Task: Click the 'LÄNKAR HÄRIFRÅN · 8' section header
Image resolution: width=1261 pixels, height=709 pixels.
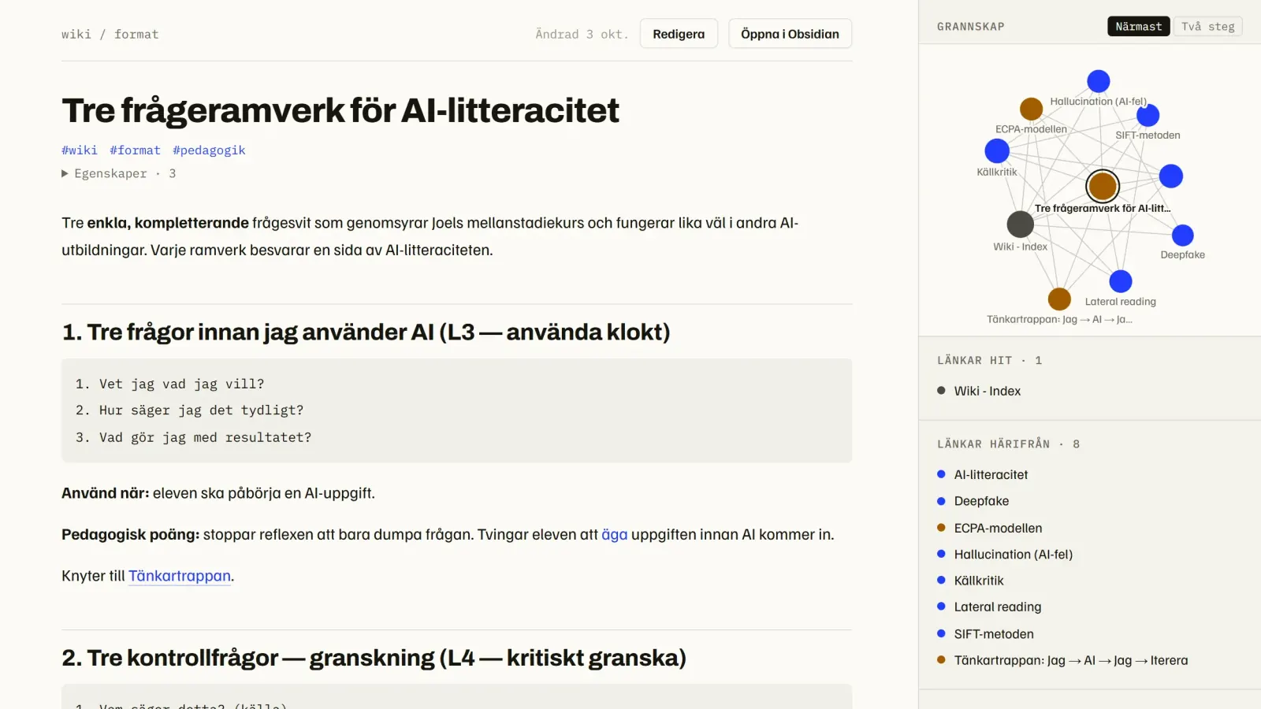Action: coord(1008,444)
